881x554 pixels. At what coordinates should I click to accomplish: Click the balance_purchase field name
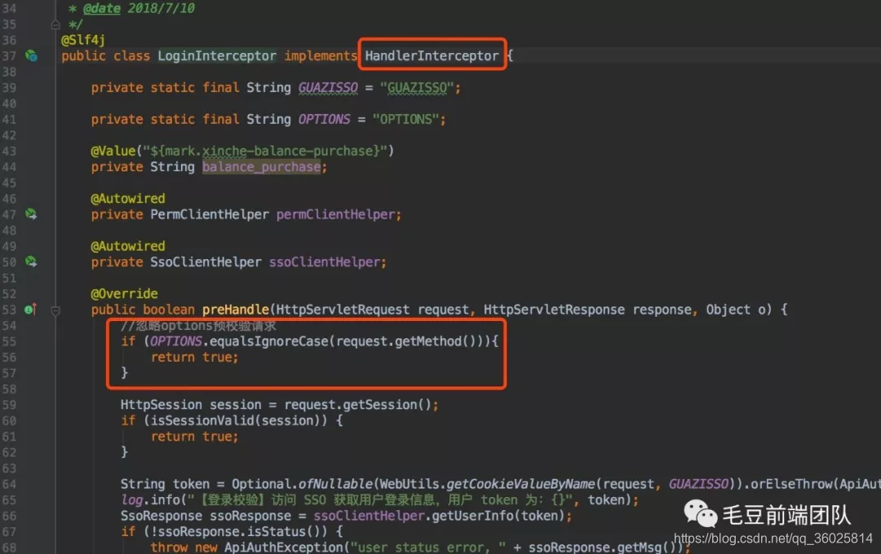(x=262, y=167)
